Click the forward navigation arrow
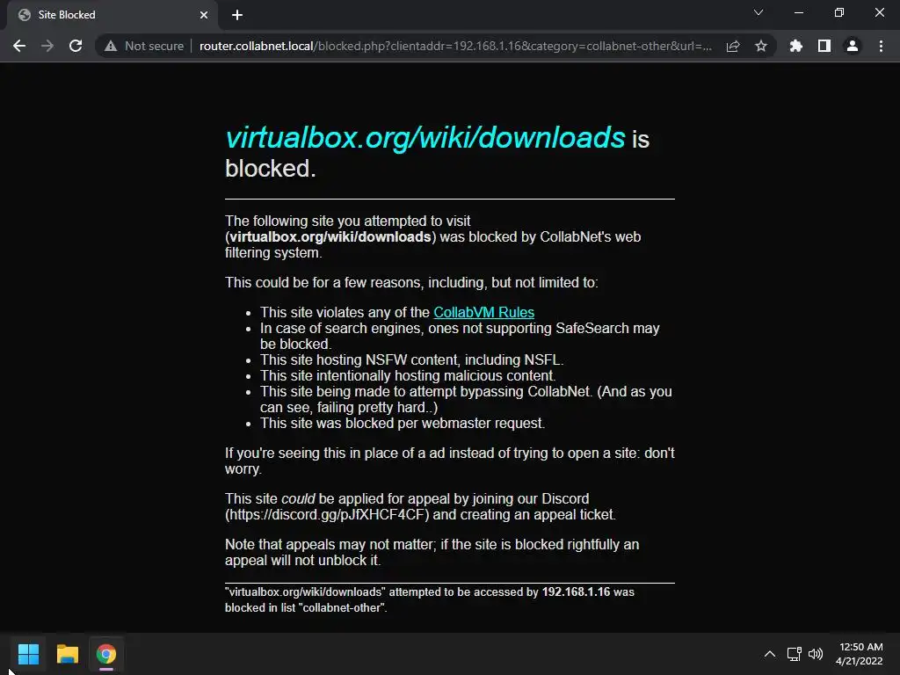 pyautogui.click(x=47, y=46)
